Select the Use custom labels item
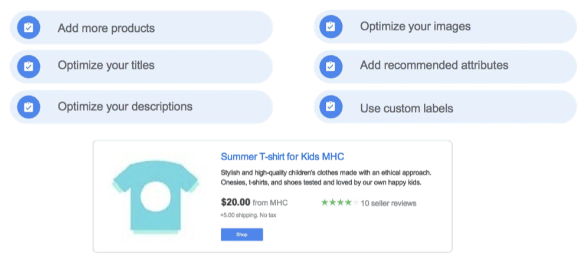Image resolution: width=582 pixels, height=258 pixels. 407,108
